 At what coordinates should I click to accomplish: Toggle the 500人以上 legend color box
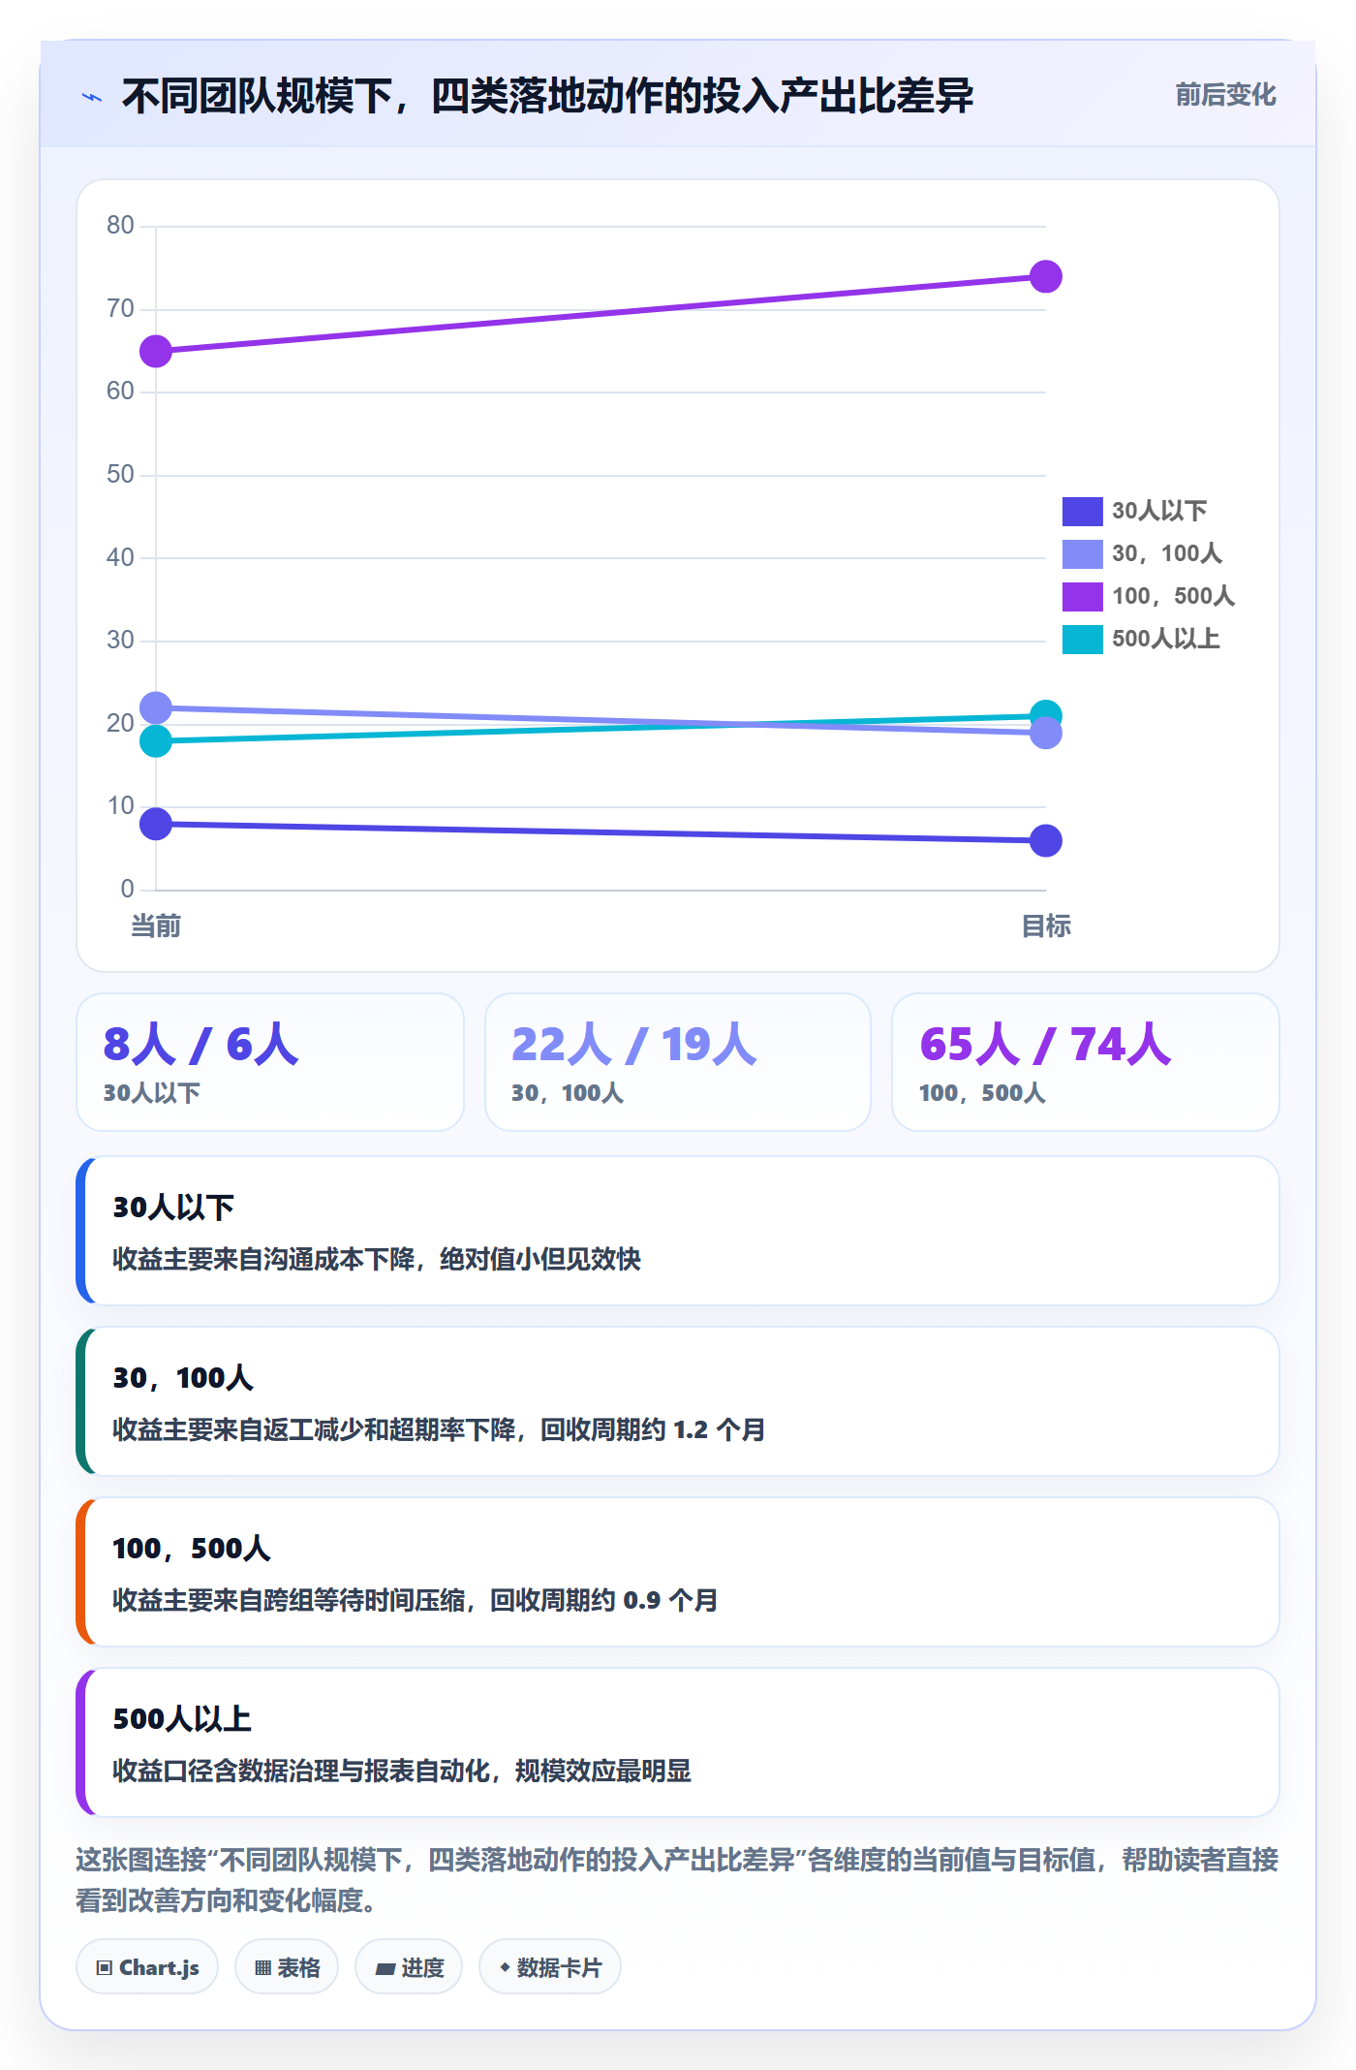(1082, 639)
